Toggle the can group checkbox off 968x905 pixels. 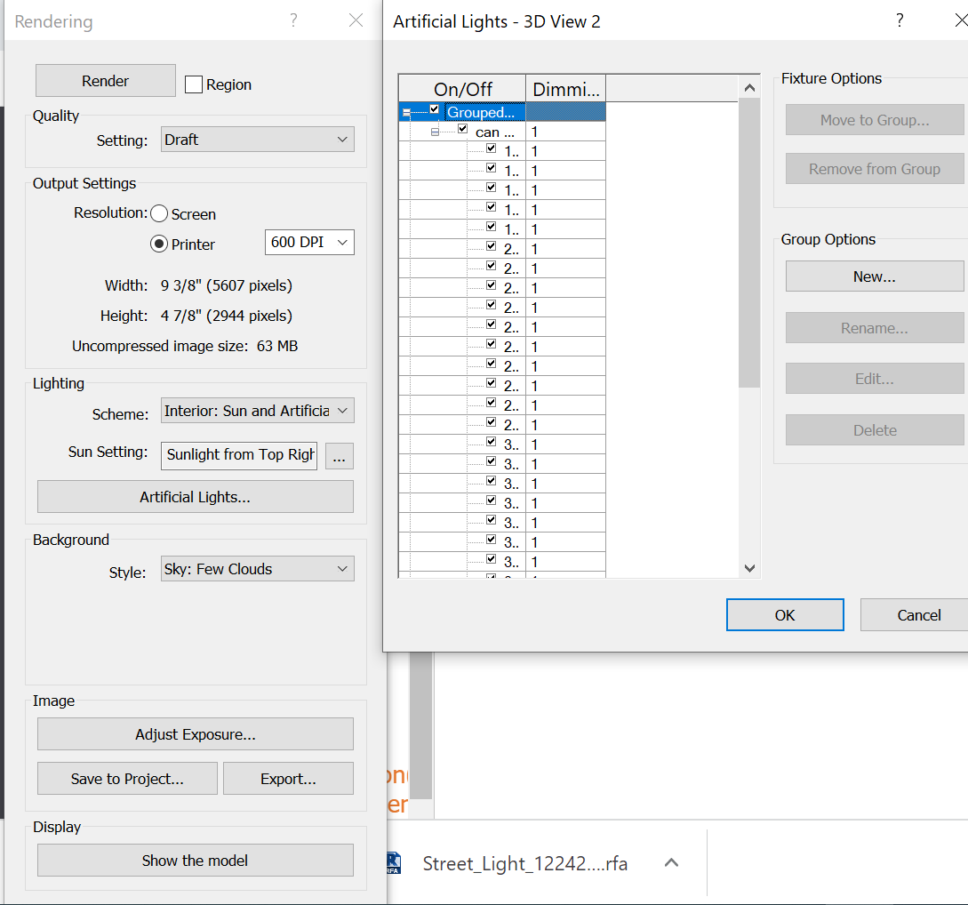click(x=463, y=129)
